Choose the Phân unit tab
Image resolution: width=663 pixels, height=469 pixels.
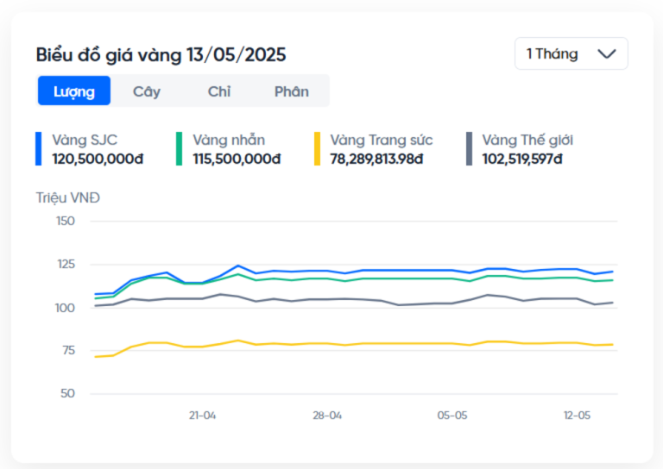click(292, 91)
